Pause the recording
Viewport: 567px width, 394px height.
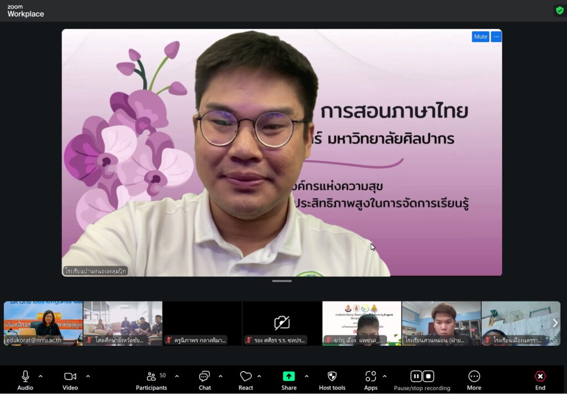click(x=416, y=376)
